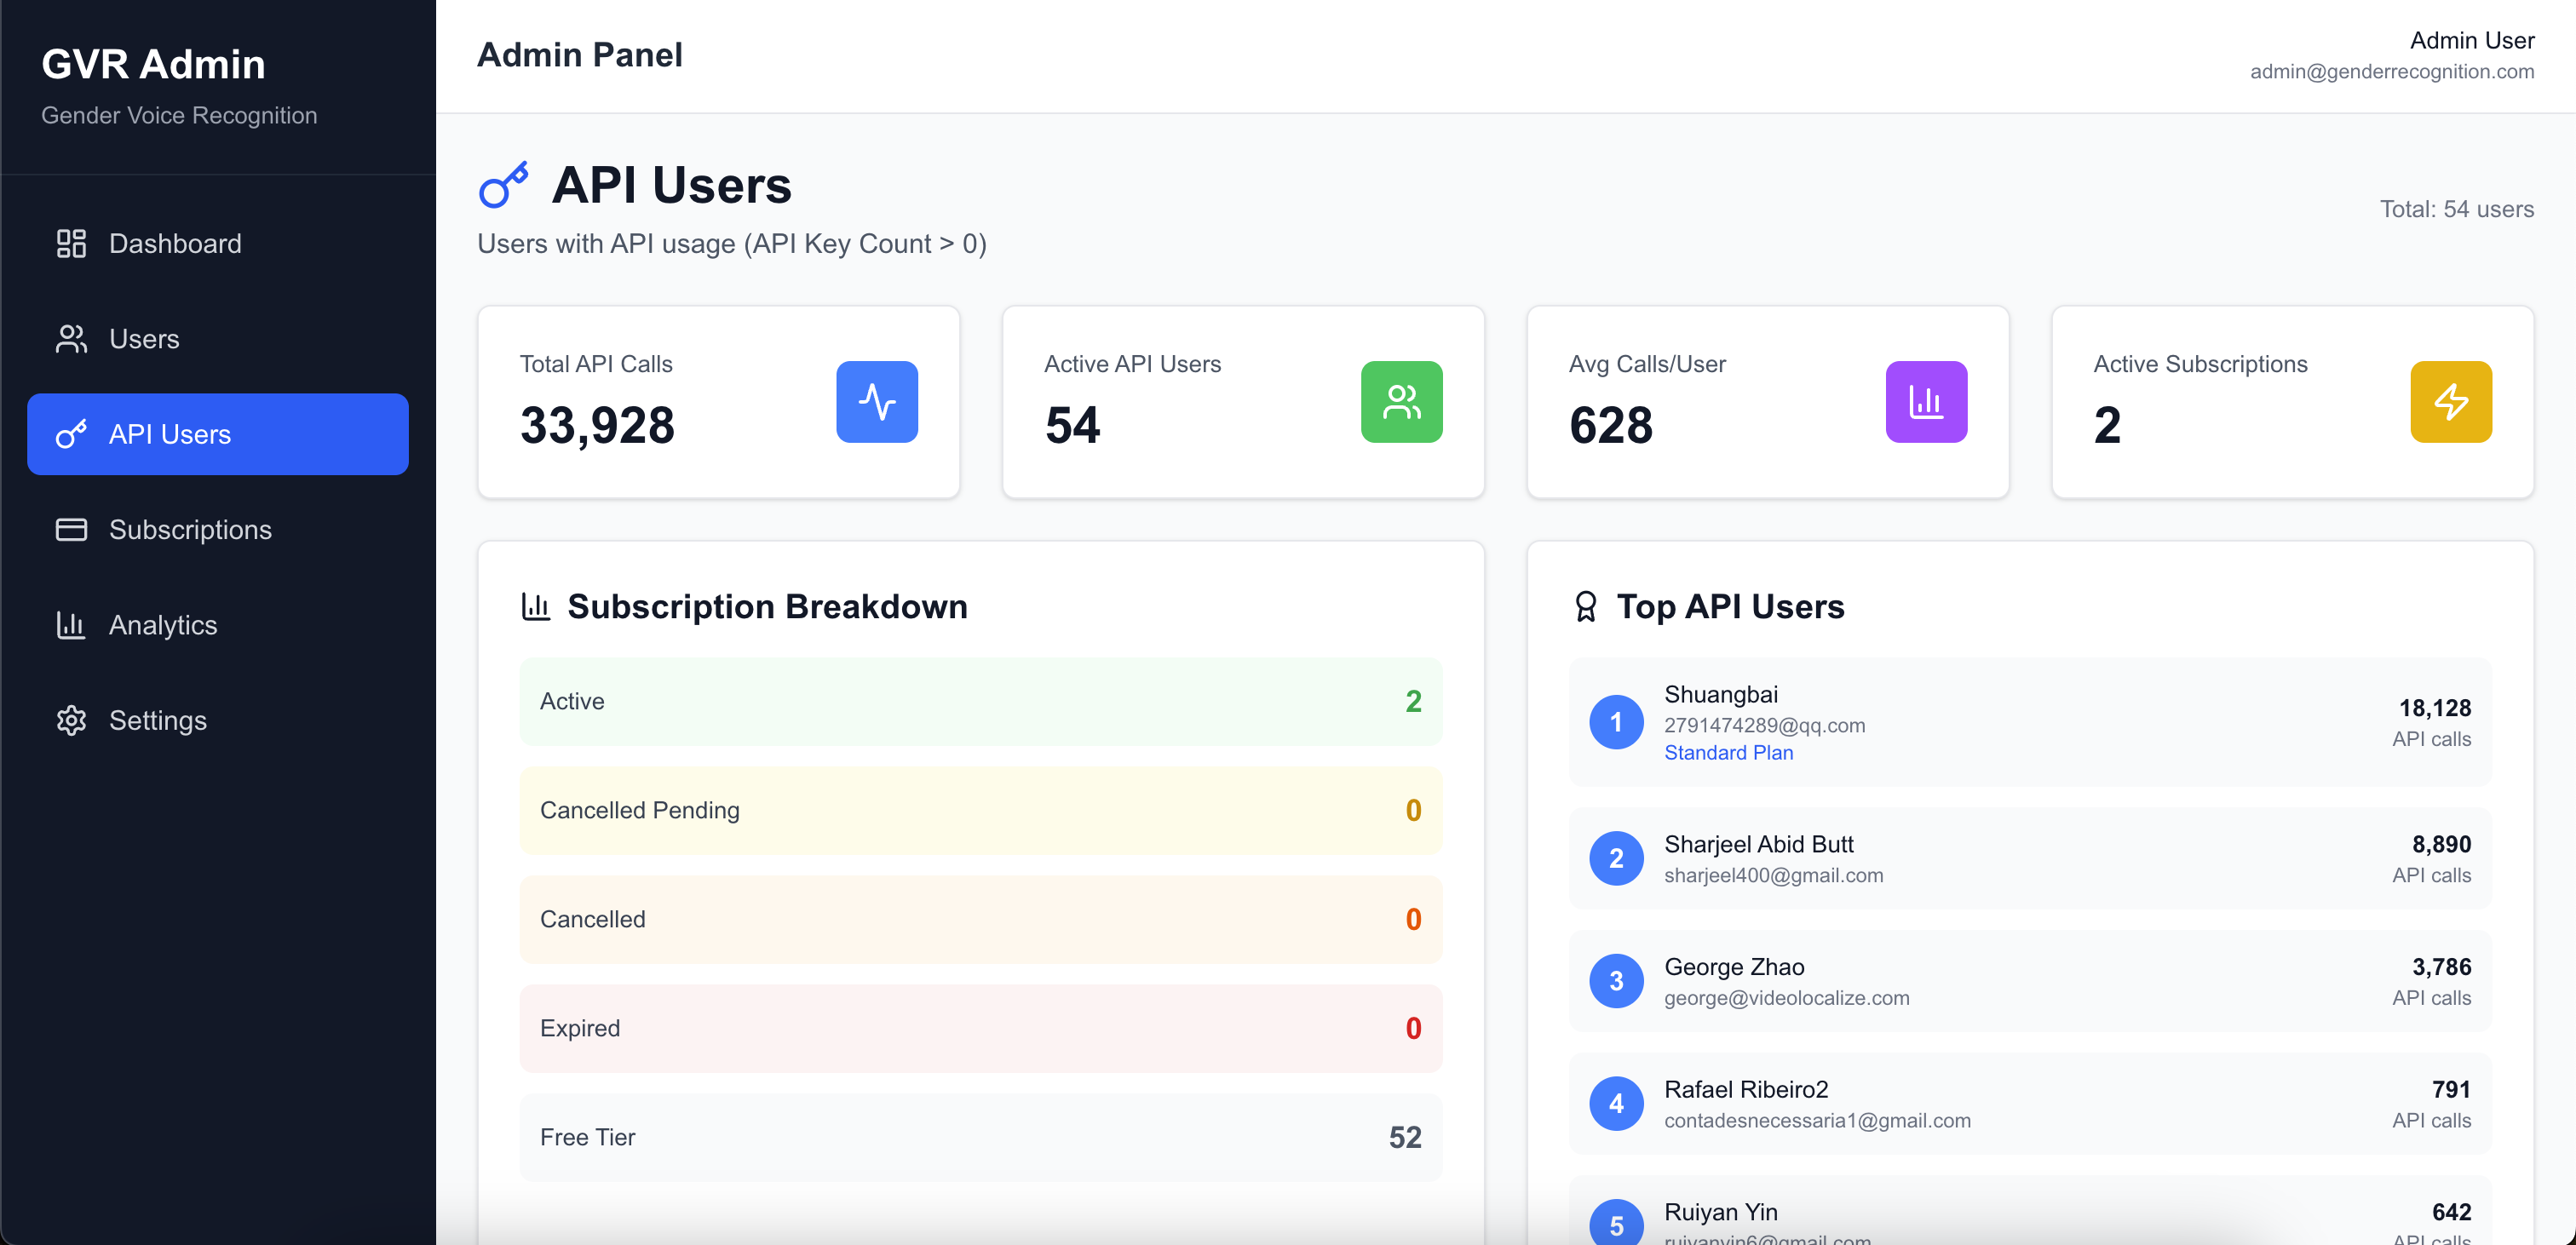Click the chart icon beside Subscription Breakdown
Viewport: 2576px width, 1245px height.
coord(536,606)
